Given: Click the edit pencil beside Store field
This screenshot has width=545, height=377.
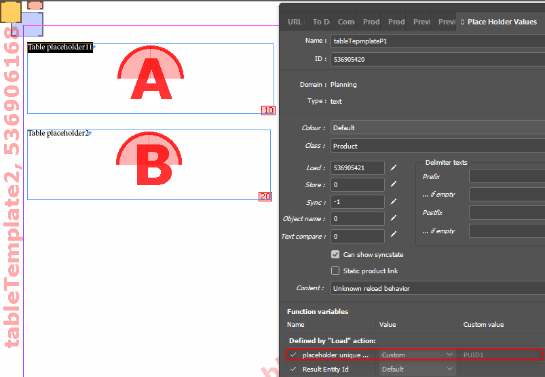Looking at the screenshot, I should point(394,184).
